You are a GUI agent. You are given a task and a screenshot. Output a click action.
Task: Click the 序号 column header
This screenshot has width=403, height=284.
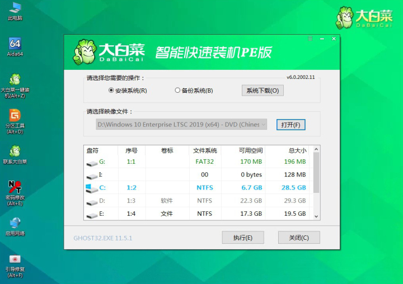point(132,150)
